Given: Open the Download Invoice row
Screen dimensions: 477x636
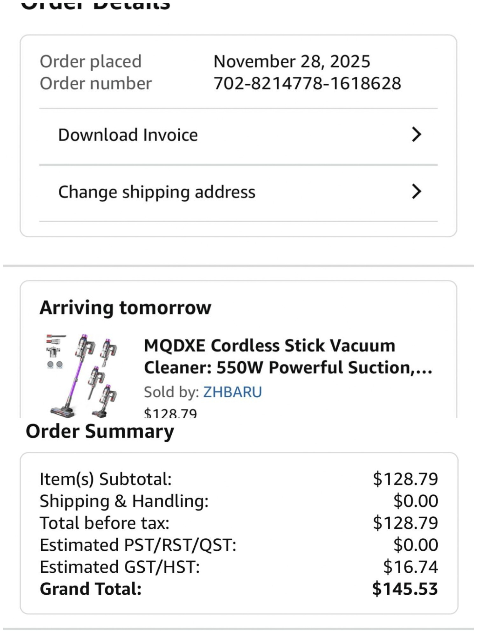Looking at the screenshot, I should pos(238,135).
